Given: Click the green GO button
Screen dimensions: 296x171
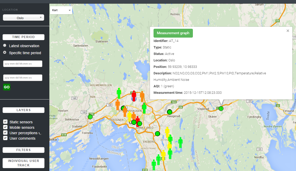Looking at the screenshot, I should pos(7,87).
